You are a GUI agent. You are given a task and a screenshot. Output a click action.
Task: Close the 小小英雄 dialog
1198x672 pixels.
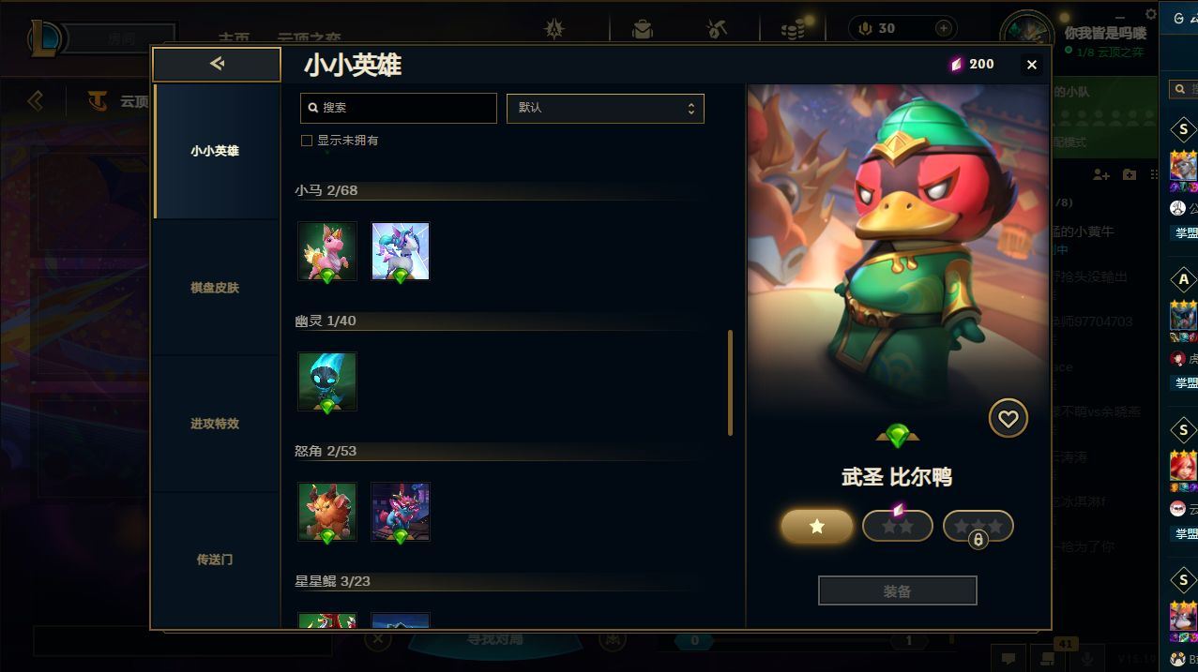(1032, 65)
